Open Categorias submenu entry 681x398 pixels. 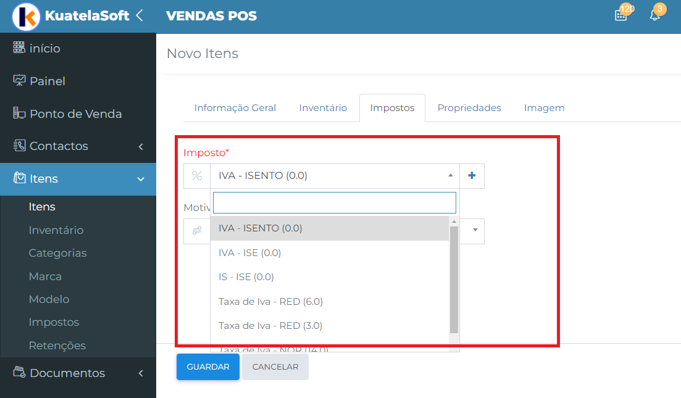pyautogui.click(x=58, y=253)
